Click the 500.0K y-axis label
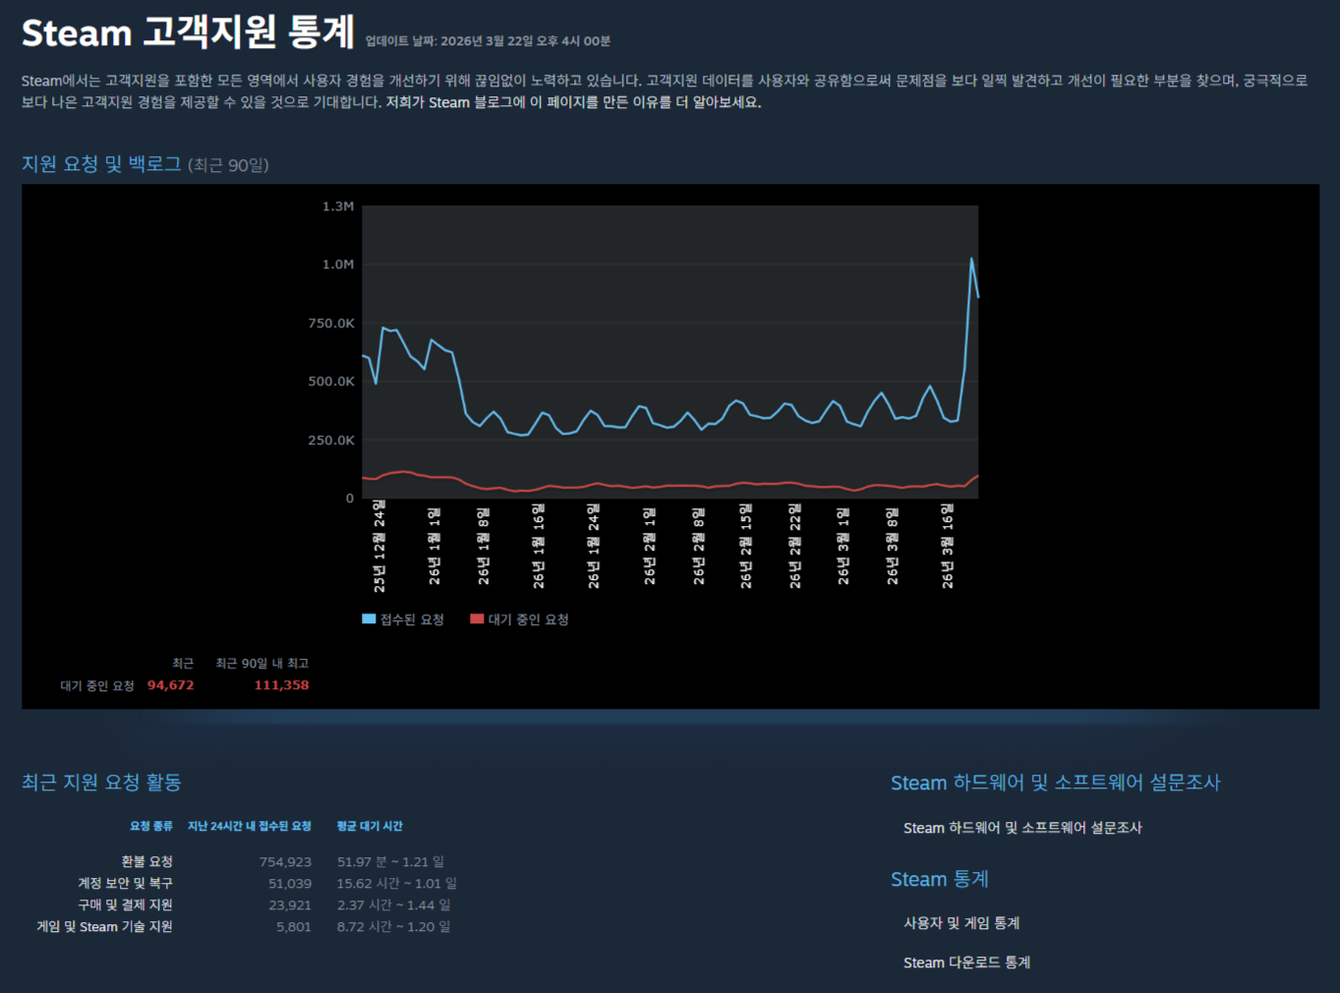 [331, 381]
